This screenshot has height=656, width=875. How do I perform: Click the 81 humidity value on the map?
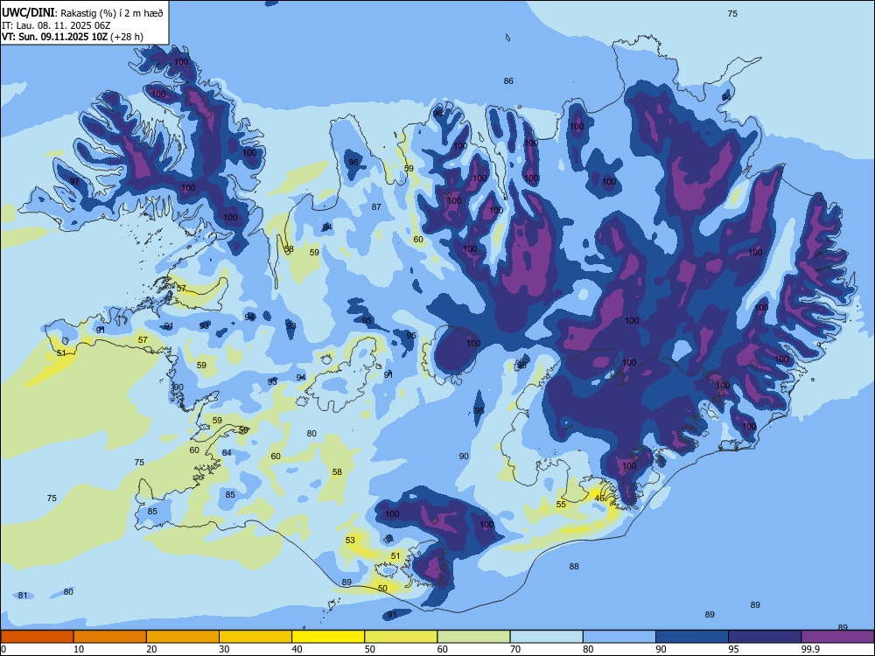(x=23, y=595)
